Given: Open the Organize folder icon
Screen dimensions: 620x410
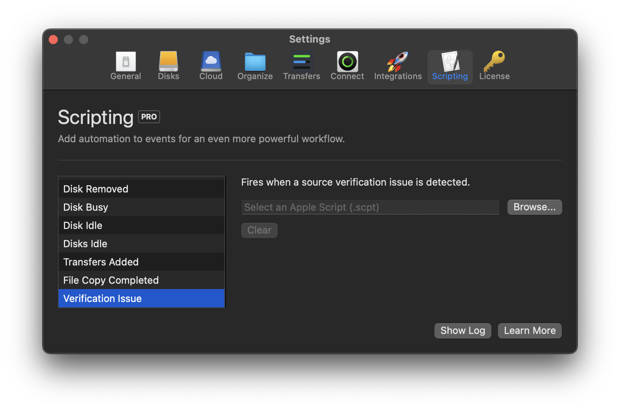Looking at the screenshot, I should [255, 62].
